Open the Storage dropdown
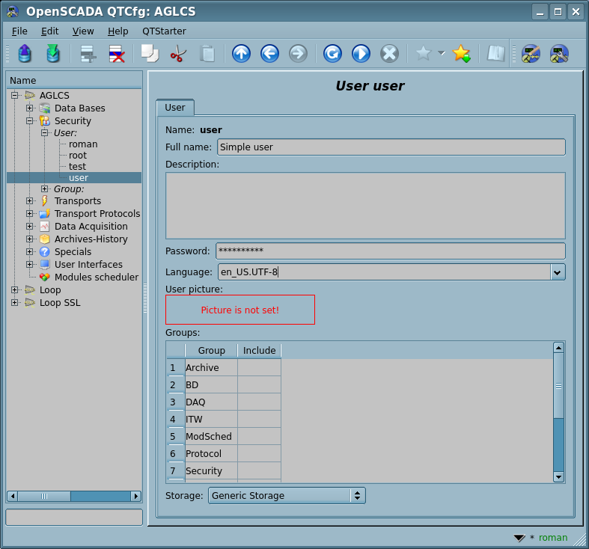The width and height of the screenshot is (589, 549). point(287,495)
